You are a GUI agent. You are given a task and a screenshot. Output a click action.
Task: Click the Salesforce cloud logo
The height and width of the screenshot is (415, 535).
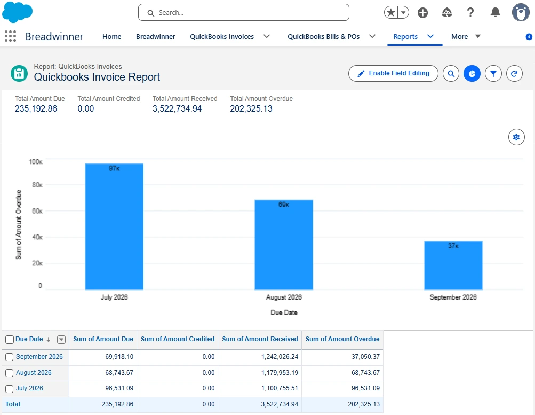(18, 12)
